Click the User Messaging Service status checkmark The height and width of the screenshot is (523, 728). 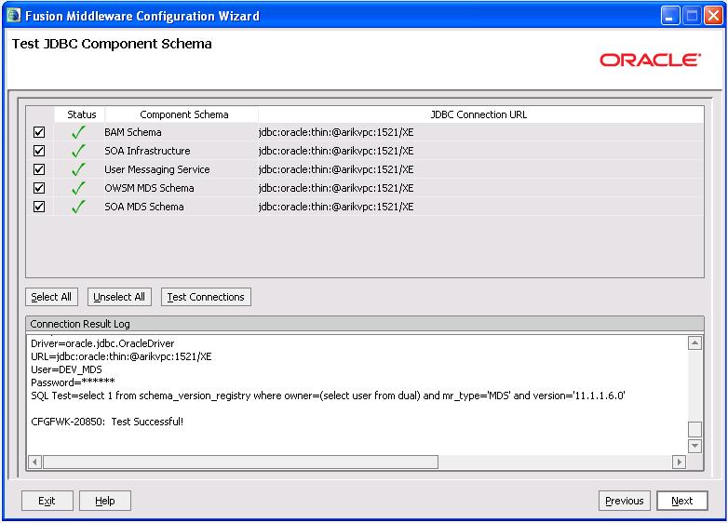(x=78, y=169)
